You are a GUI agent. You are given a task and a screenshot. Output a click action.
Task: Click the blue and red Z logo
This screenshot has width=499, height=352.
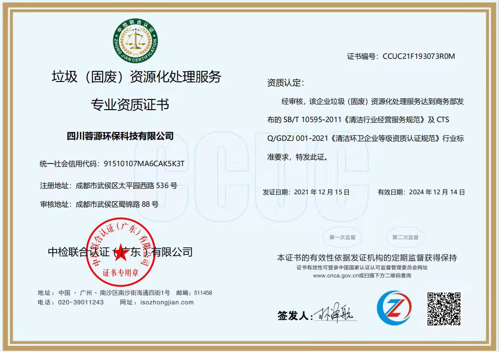coord(394,307)
